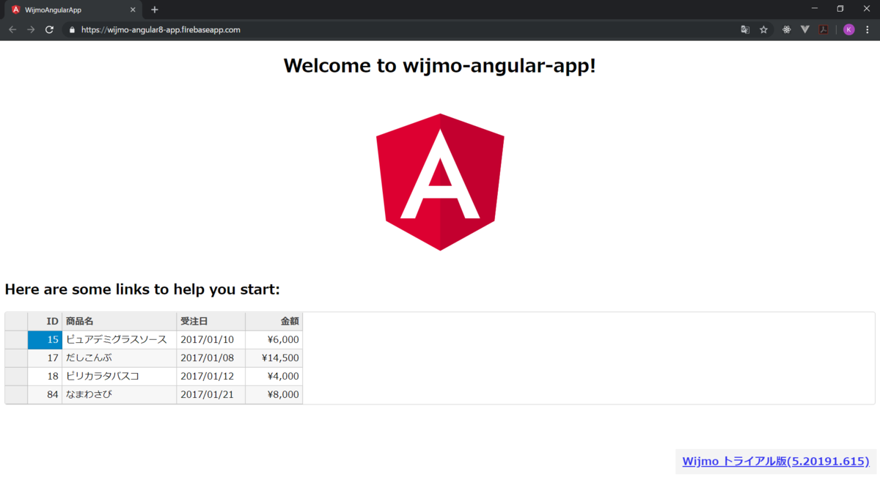Select the ID cell 17

[x=45, y=358]
